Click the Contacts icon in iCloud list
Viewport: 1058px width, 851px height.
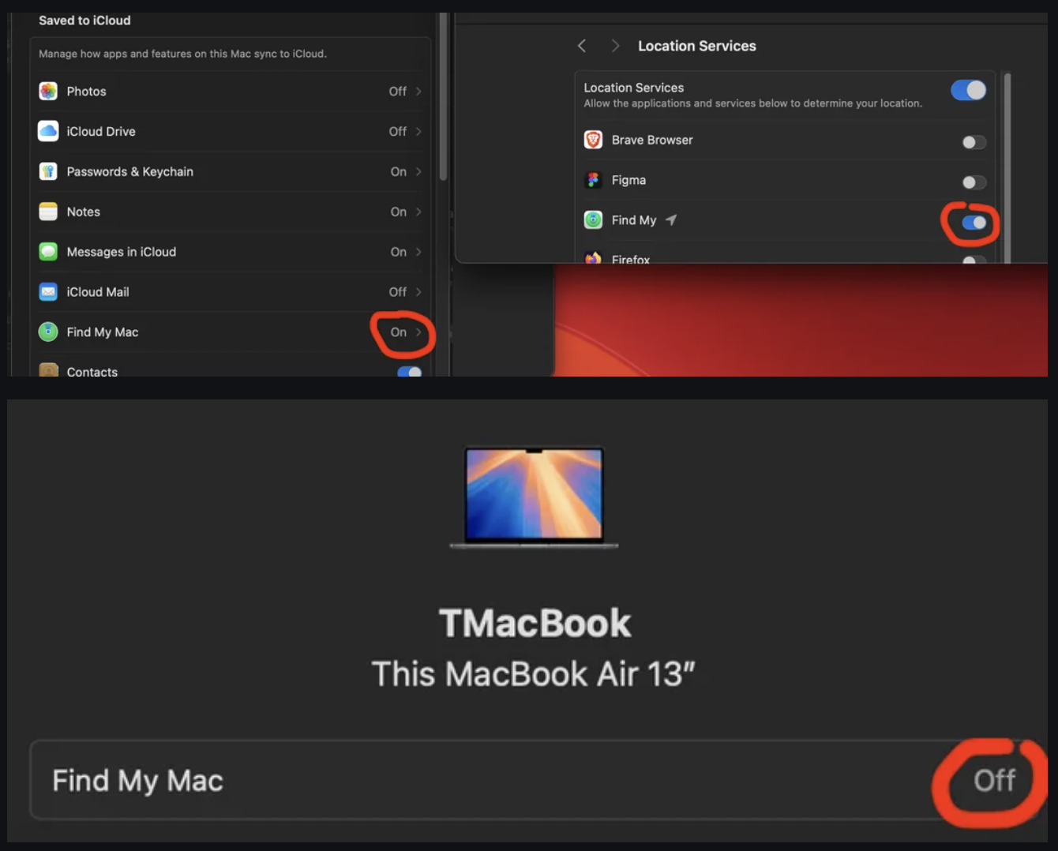[48, 369]
